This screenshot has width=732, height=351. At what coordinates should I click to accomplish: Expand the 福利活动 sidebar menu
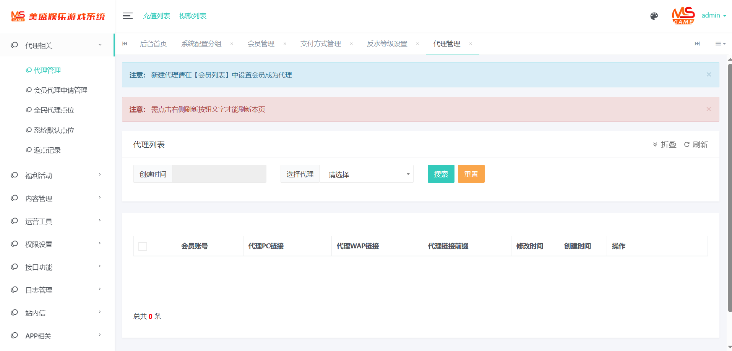(57, 175)
